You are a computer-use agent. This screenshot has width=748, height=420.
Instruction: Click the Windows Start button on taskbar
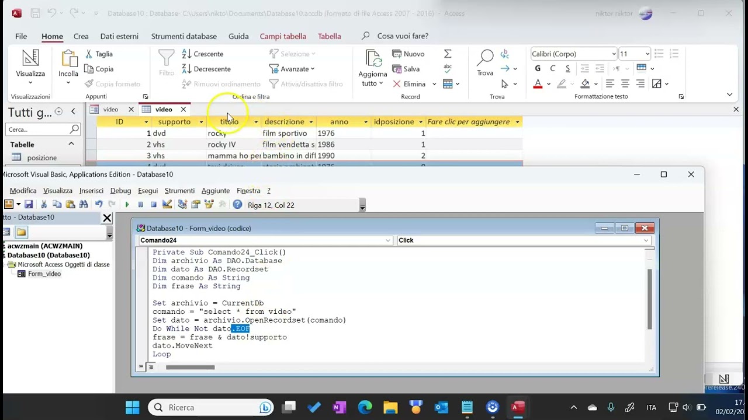[133, 407]
